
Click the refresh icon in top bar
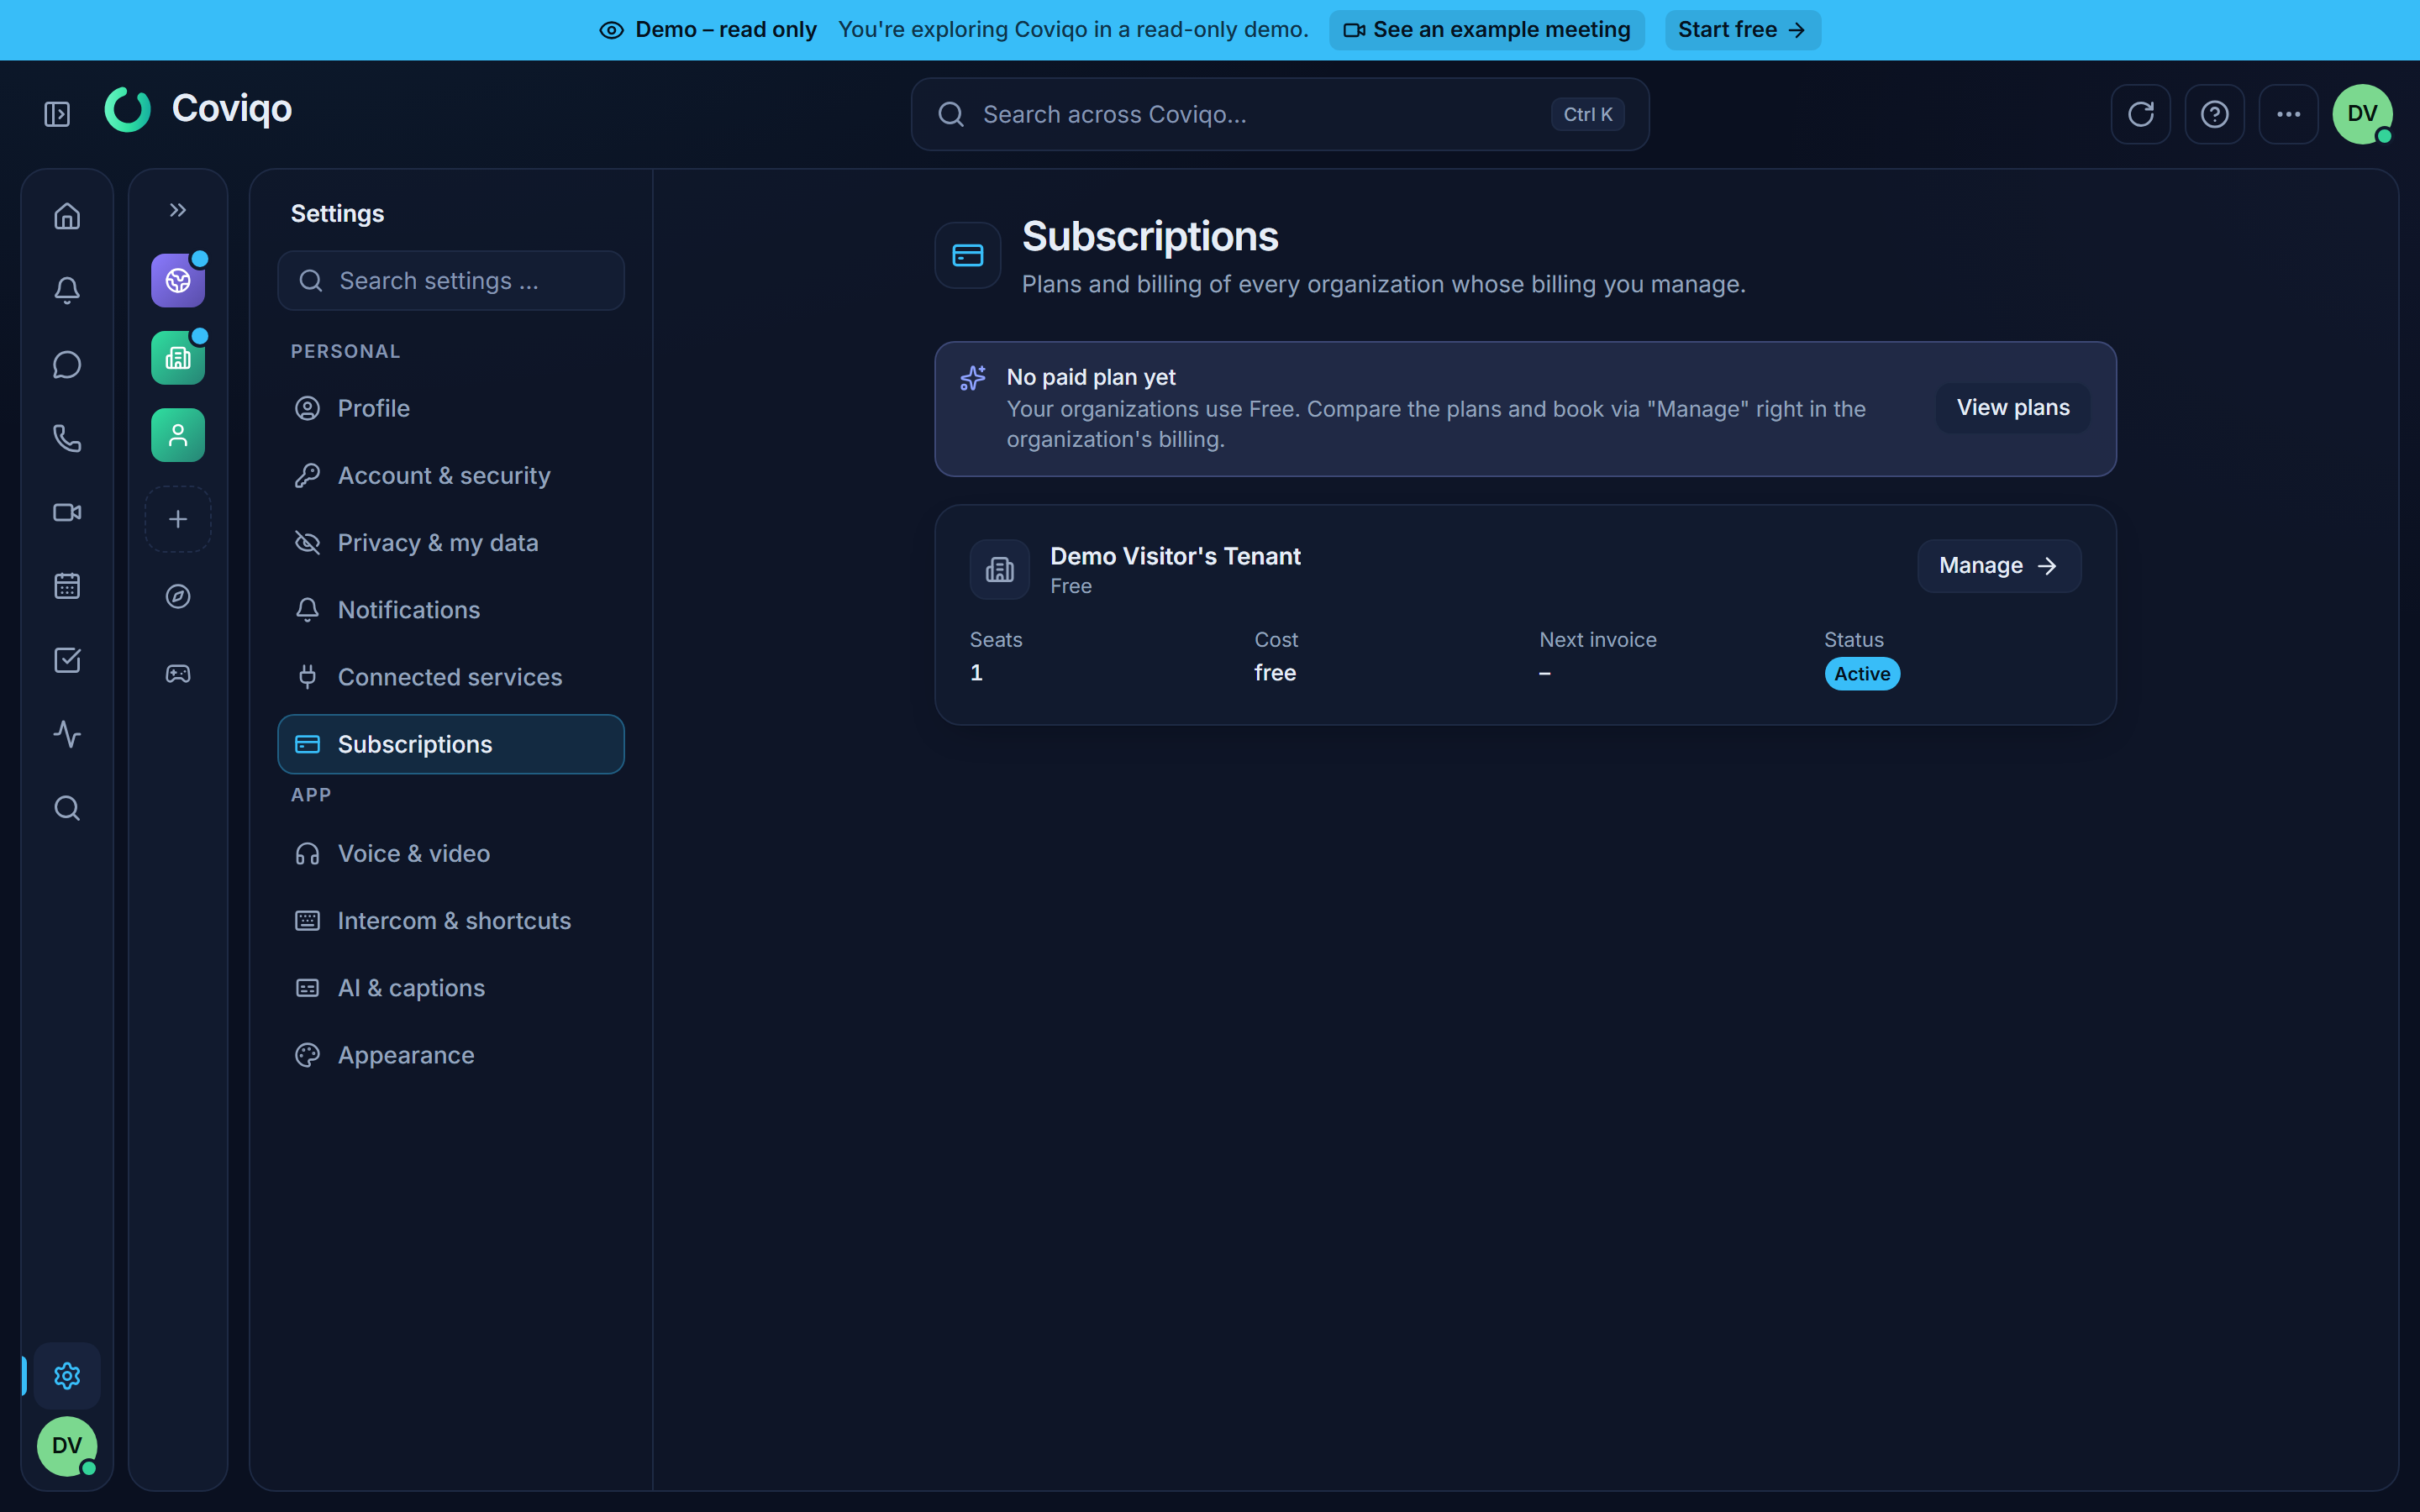tap(2141, 114)
